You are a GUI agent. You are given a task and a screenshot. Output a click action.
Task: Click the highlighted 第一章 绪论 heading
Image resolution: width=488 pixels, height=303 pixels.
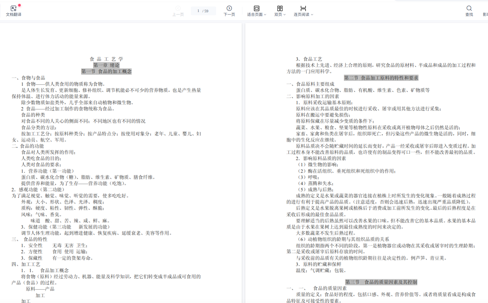(106, 65)
